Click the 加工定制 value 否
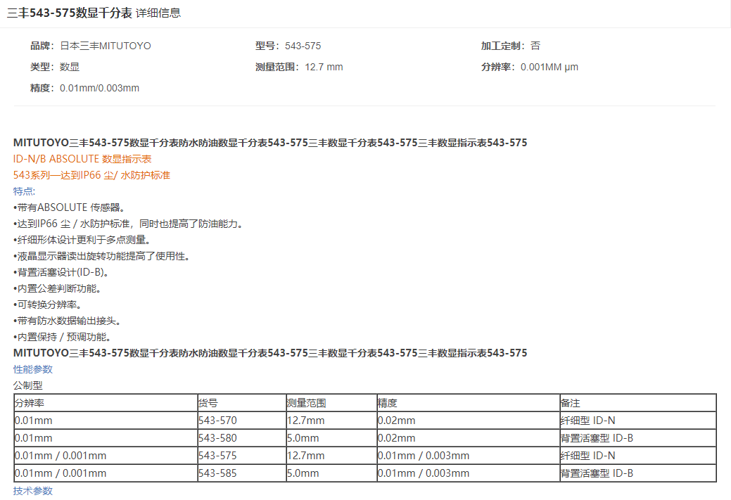 tap(535, 46)
